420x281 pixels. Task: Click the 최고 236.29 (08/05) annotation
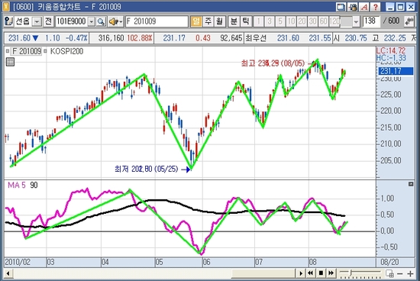coord(273,63)
